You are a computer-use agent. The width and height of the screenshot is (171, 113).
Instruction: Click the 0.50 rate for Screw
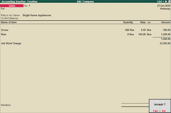point(143,30)
